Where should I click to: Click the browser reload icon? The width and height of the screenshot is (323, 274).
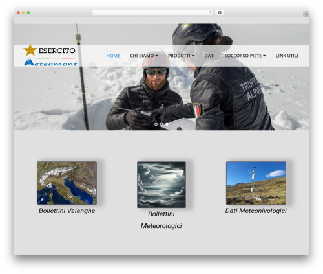click(x=210, y=13)
